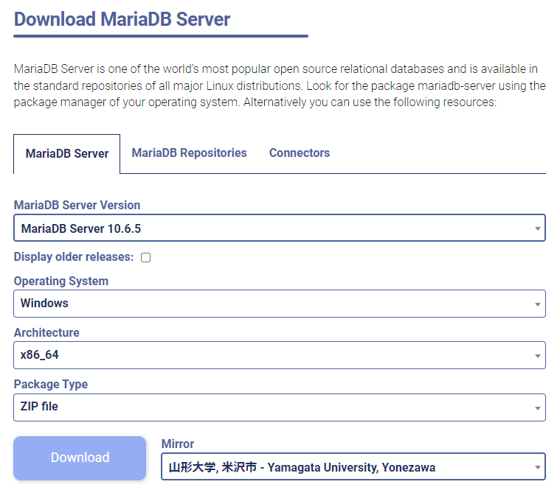Enable Display older releases checkbox
This screenshot has height=490, width=560.
[x=145, y=257]
